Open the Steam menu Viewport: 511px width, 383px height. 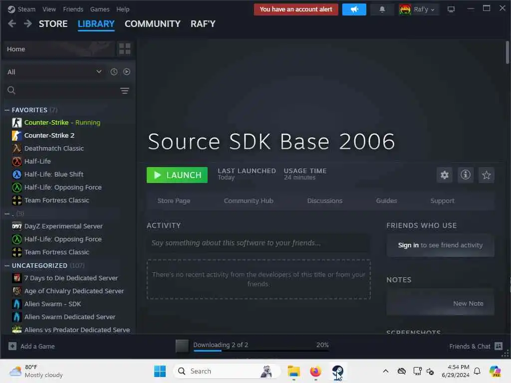pyautogui.click(x=26, y=9)
